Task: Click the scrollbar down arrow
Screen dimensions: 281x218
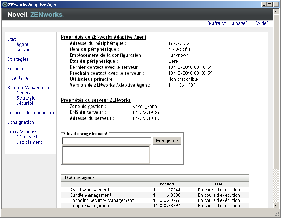Action: [275, 206]
